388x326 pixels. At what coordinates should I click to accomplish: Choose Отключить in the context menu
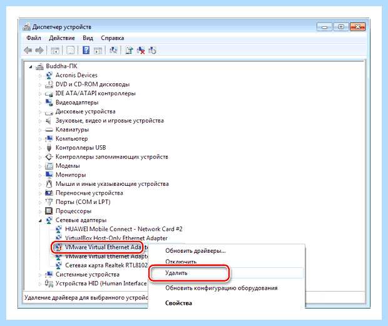point(181,262)
